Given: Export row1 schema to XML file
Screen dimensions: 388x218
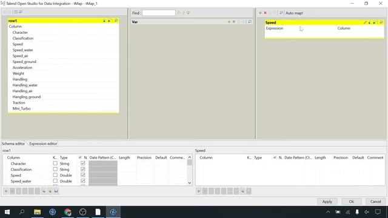Looking at the screenshot, I should (50, 191).
